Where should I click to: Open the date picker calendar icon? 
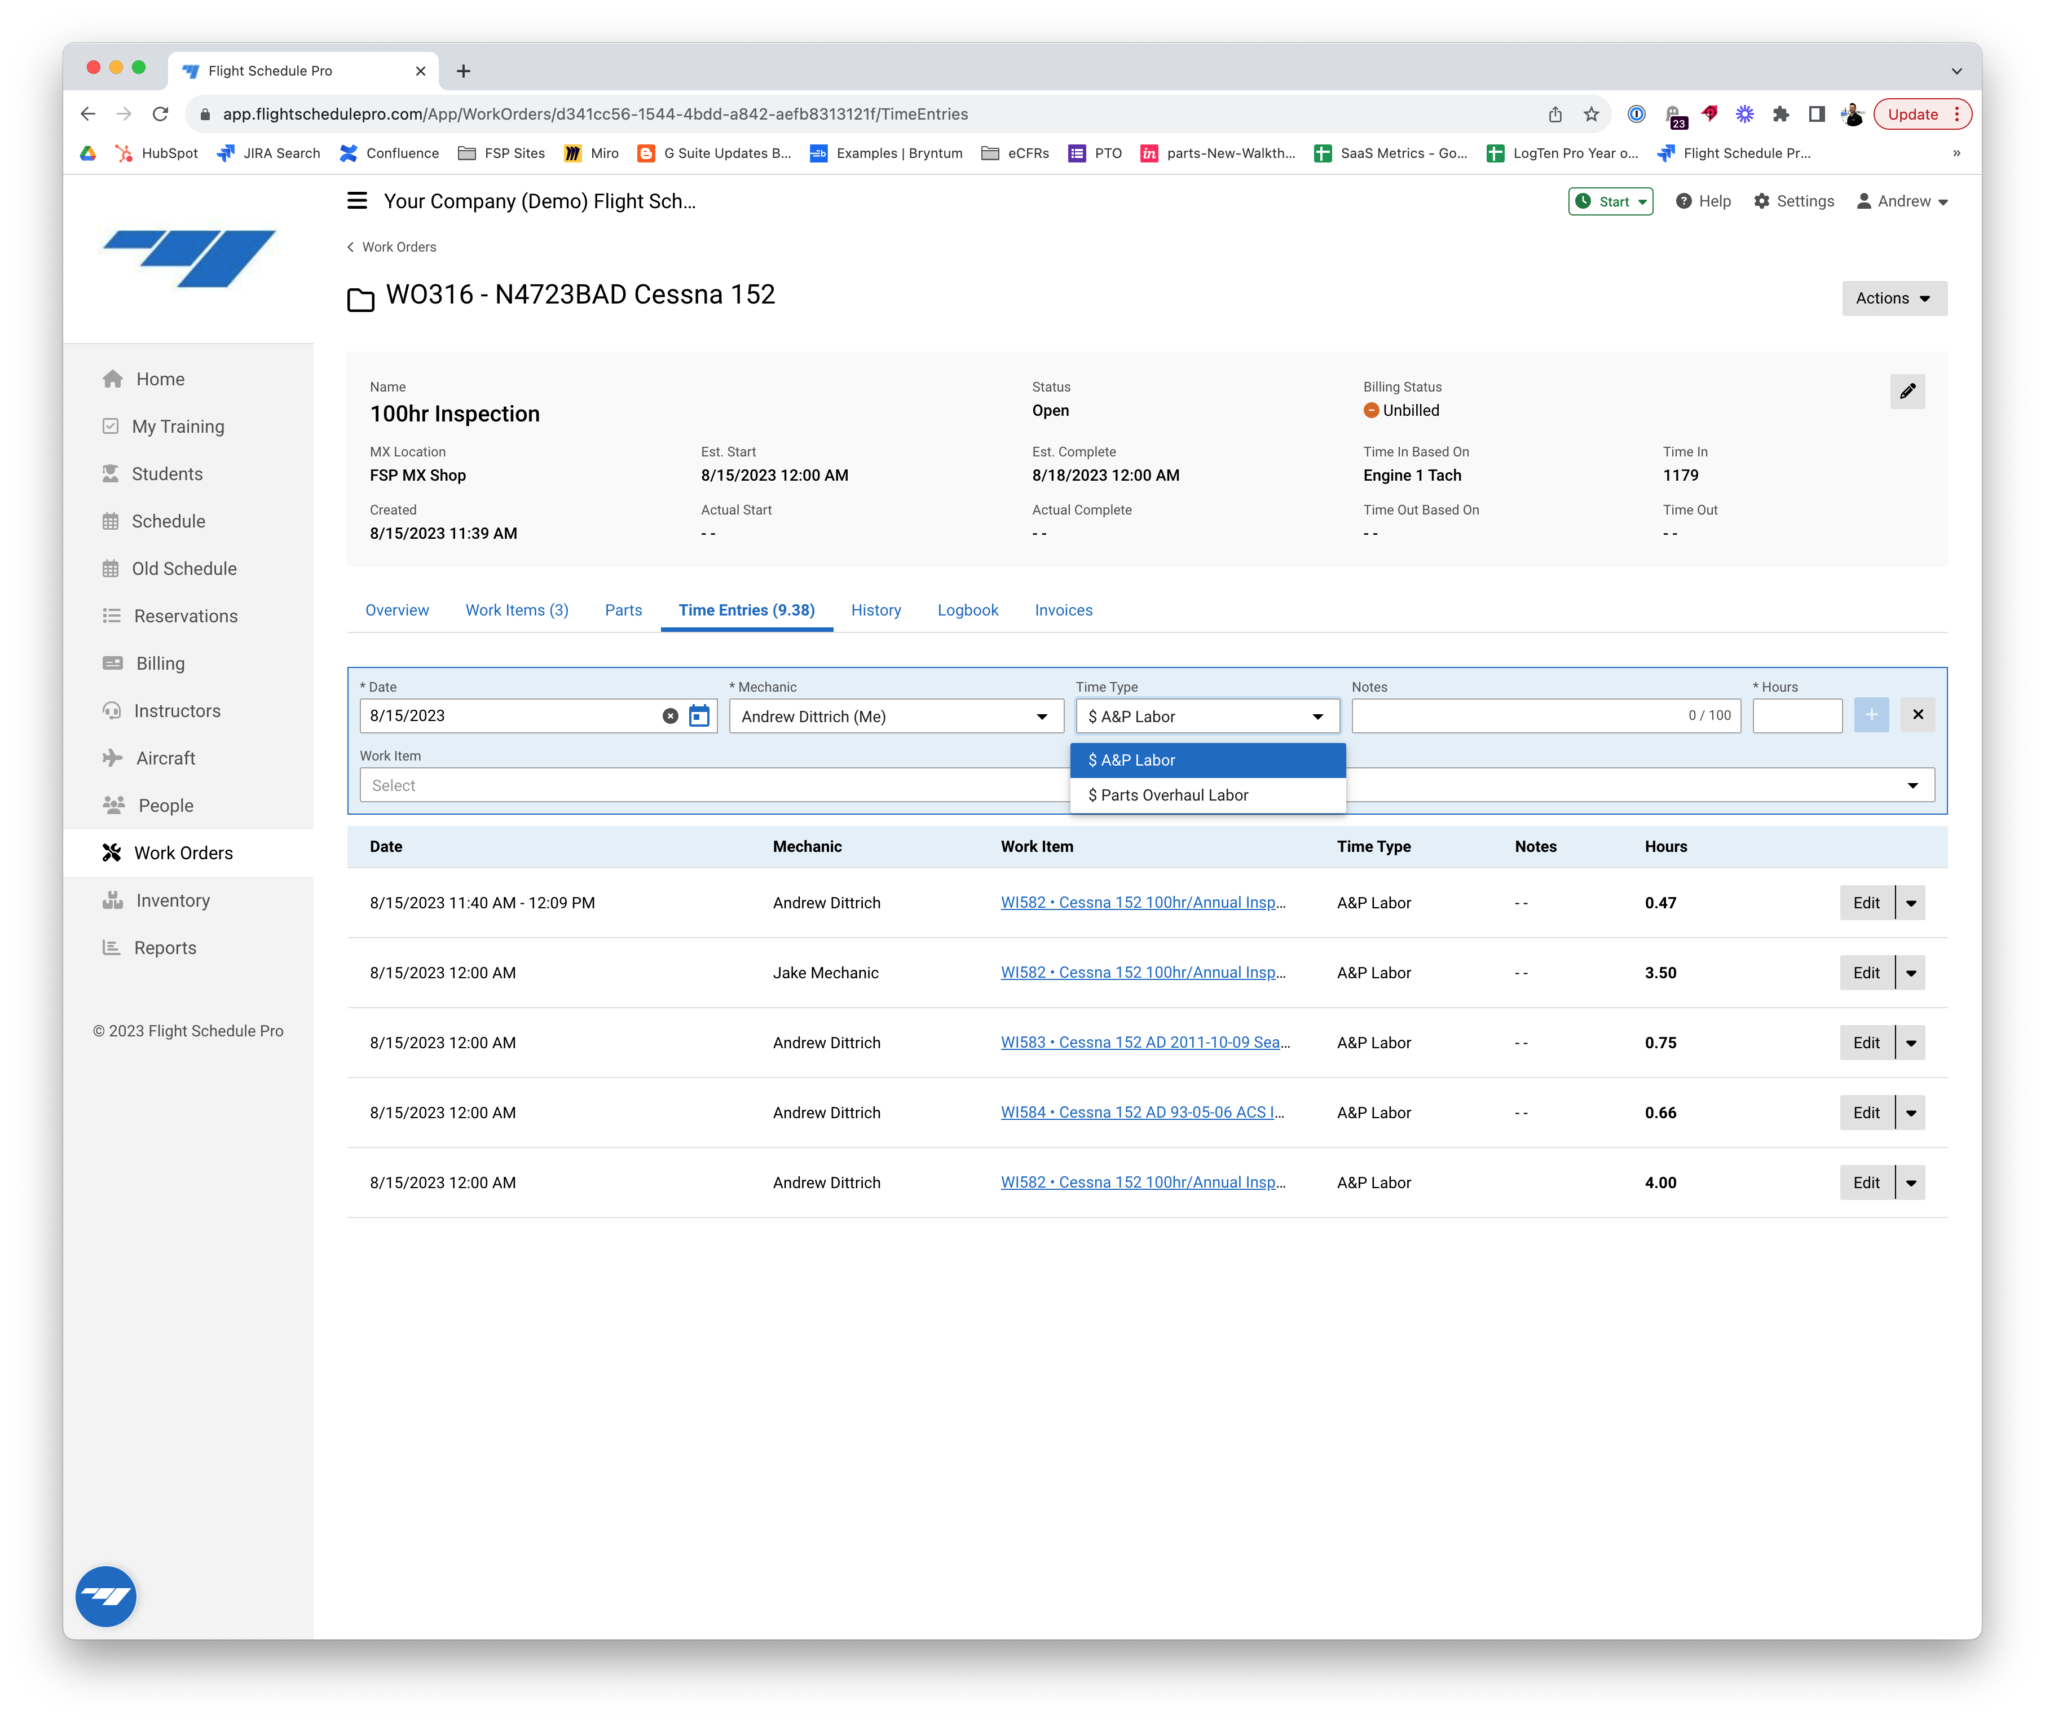click(x=699, y=715)
